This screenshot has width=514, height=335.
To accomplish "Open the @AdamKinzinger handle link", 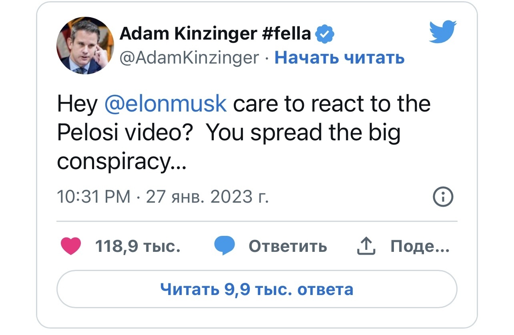I will [189, 58].
